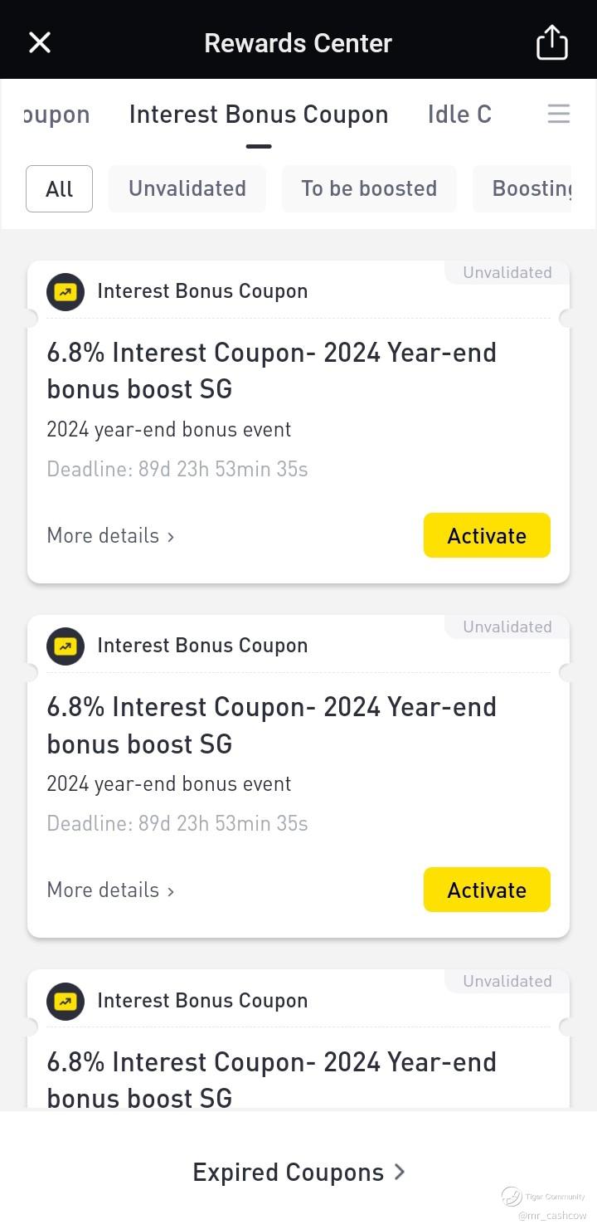Filter coupons by To be boosted
Image resolution: width=597 pixels, height=1229 pixels.
pos(369,189)
